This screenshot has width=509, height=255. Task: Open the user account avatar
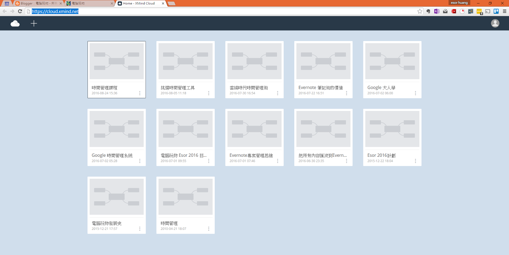pyautogui.click(x=495, y=23)
